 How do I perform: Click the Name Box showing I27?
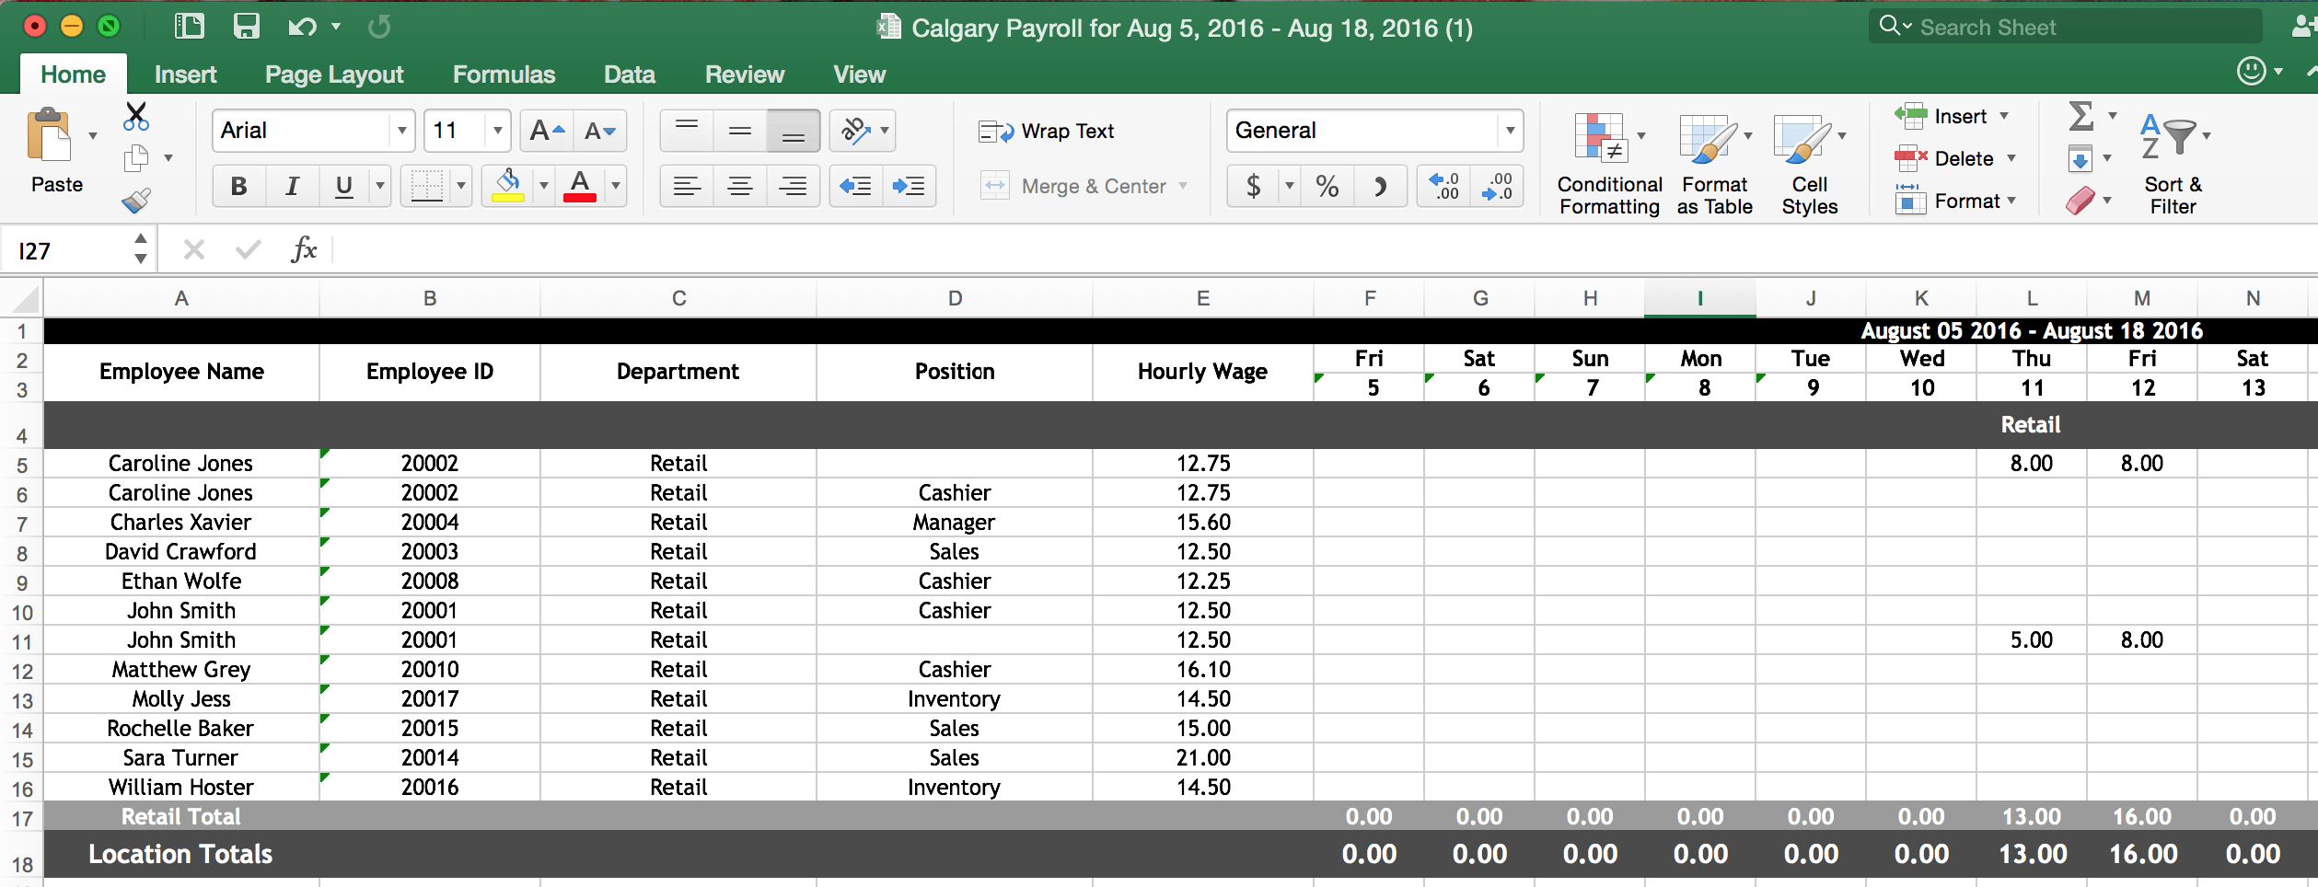[x=70, y=250]
